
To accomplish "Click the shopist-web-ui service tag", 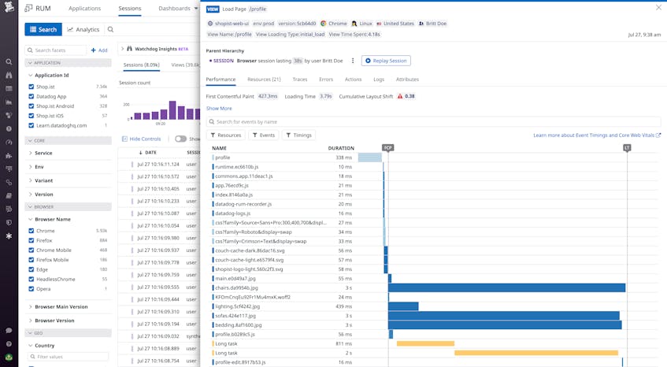I will tap(228, 24).
